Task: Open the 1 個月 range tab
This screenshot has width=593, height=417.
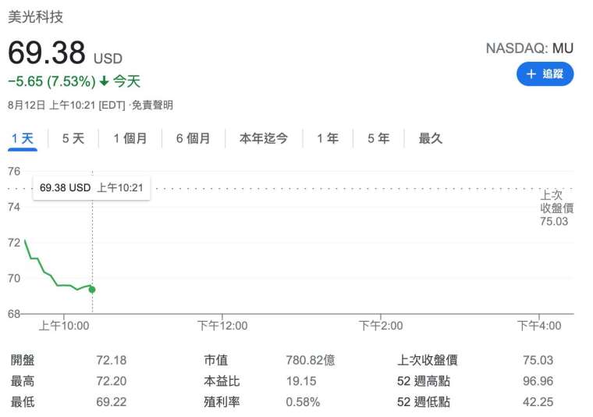Action: (130, 138)
